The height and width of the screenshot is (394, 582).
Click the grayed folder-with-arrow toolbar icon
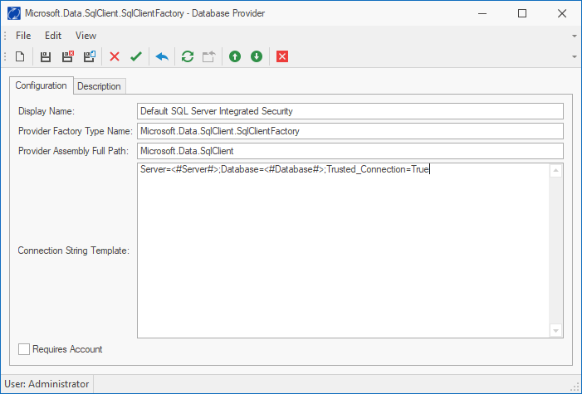point(209,56)
